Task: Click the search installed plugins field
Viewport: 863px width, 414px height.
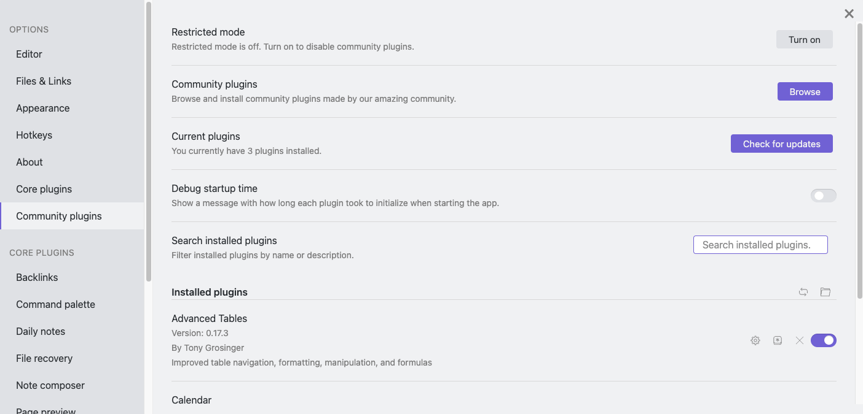Action: click(760, 244)
